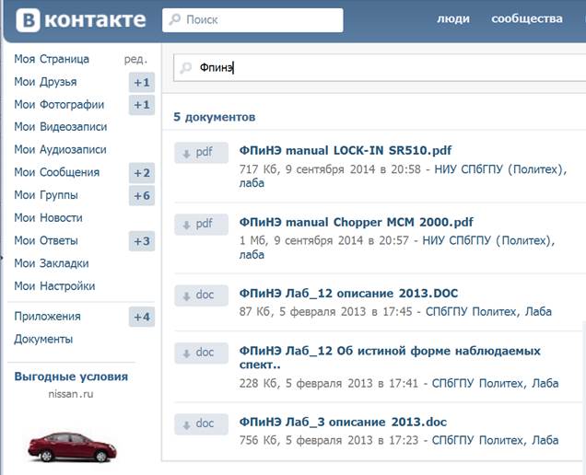Click the Выгодные условия ad title
Viewport: 586px width, 475px height.
pyautogui.click(x=71, y=377)
